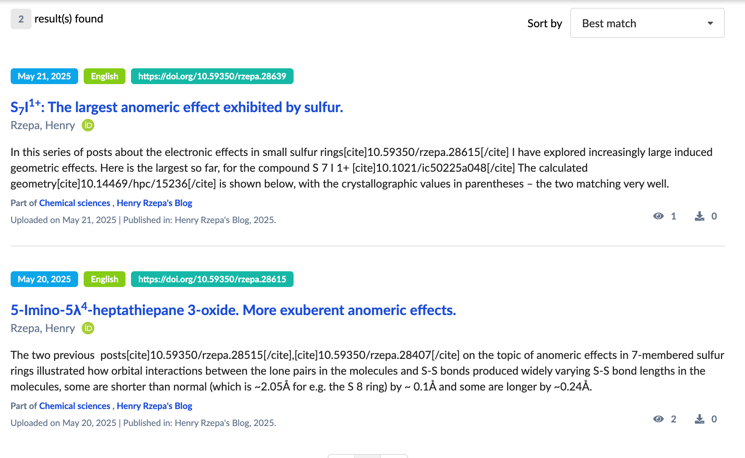Open ORCID icon beside second Rzepa, Henry
This screenshot has height=458, width=745.
tap(88, 328)
